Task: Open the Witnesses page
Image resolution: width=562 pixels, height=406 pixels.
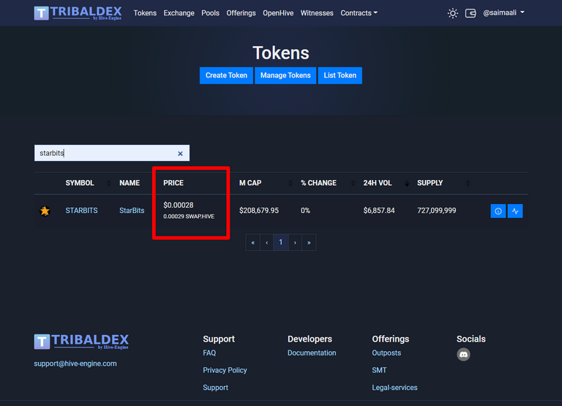Action: (x=317, y=13)
